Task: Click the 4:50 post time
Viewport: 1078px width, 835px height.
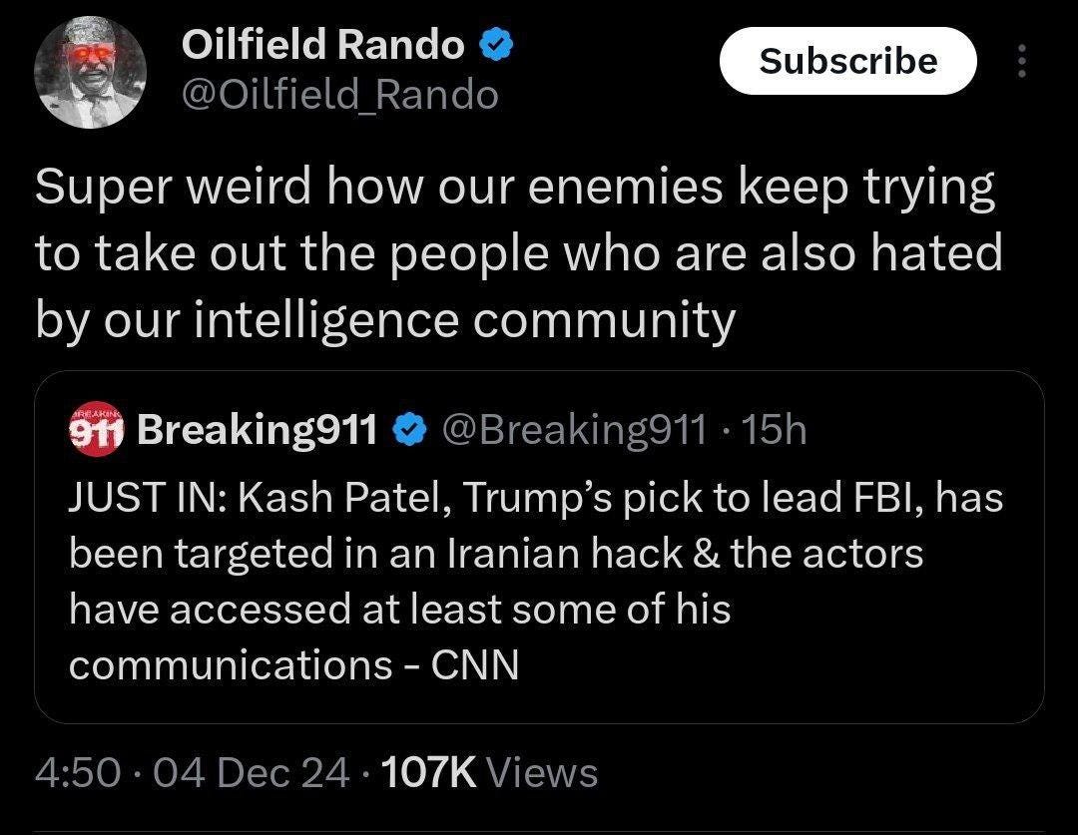Action: pos(78,772)
